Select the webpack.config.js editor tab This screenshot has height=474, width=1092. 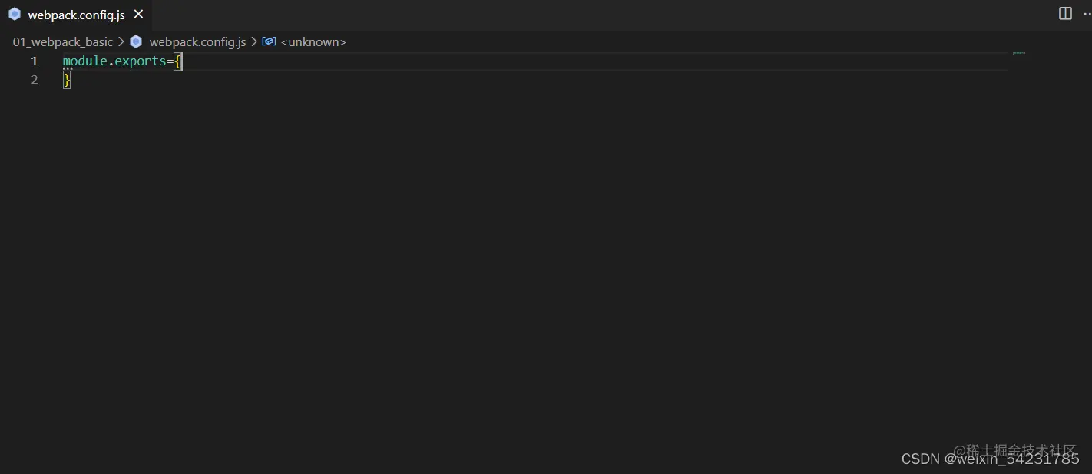pos(75,15)
